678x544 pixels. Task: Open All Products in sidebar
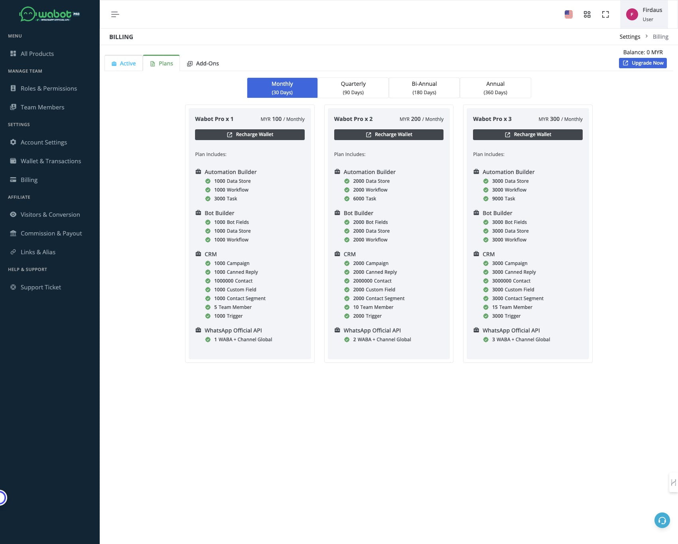(x=50, y=53)
